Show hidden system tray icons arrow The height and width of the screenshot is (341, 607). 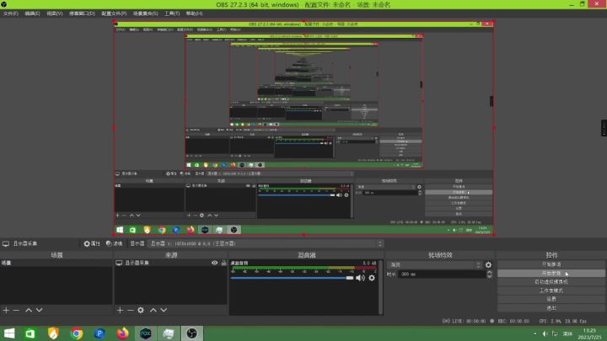535,333
